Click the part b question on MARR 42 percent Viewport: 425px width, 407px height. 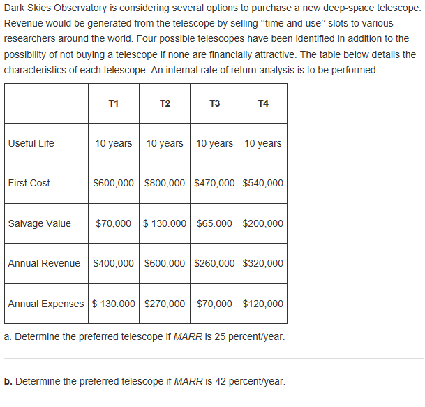144,381
